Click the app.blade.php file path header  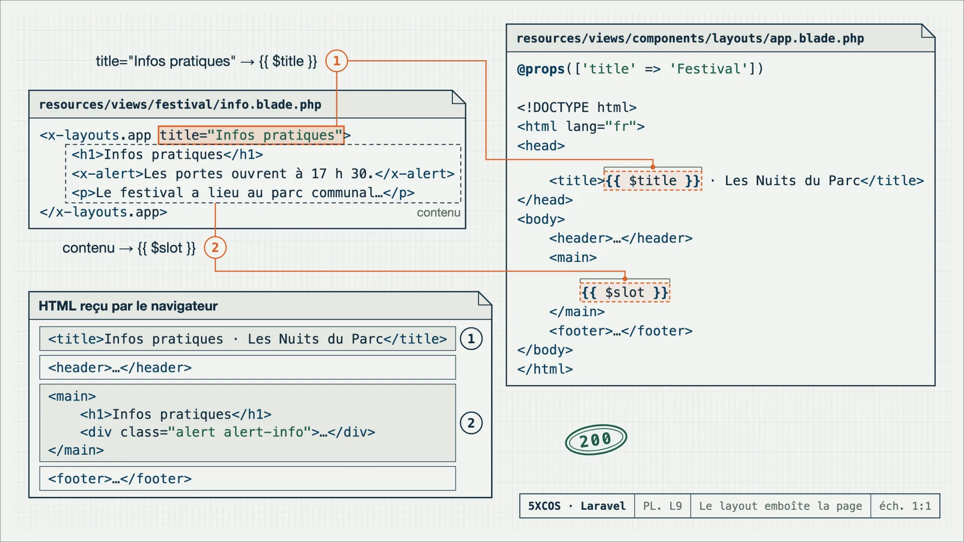click(x=690, y=39)
